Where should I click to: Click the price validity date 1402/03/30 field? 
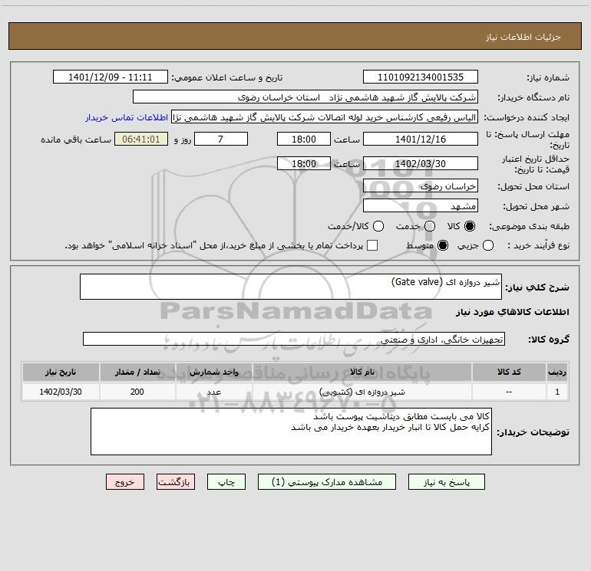[421, 163]
